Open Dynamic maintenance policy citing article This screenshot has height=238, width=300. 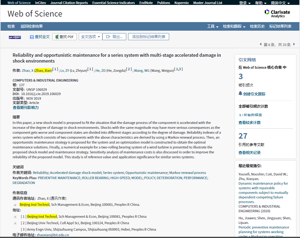(263, 193)
